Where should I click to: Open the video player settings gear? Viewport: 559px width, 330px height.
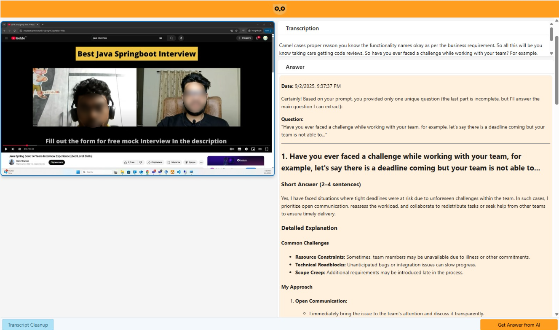pyautogui.click(x=246, y=149)
